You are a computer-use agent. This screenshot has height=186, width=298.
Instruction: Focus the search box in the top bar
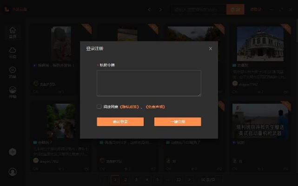[199, 9]
